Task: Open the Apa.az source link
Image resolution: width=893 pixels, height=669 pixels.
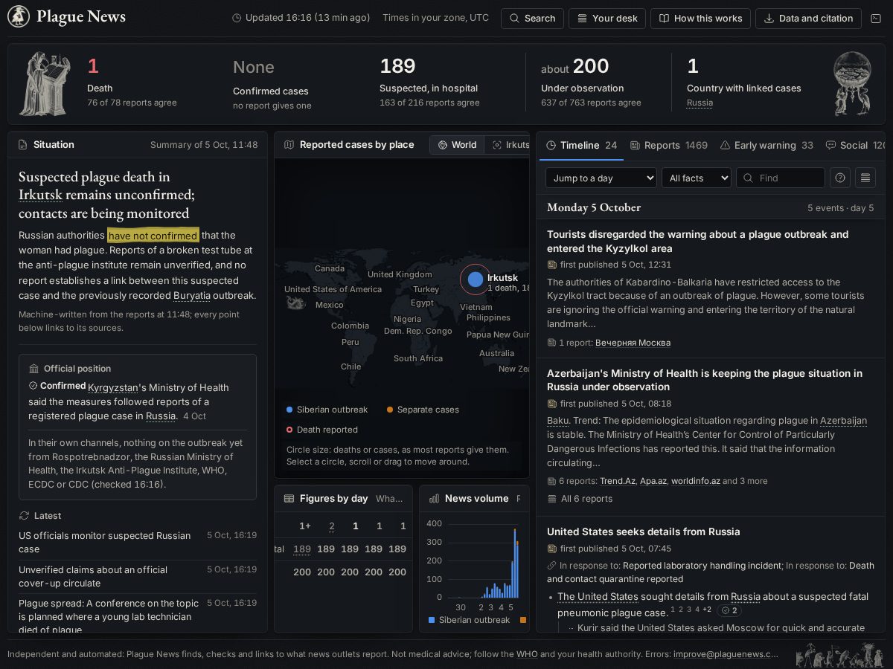Action: point(653,481)
